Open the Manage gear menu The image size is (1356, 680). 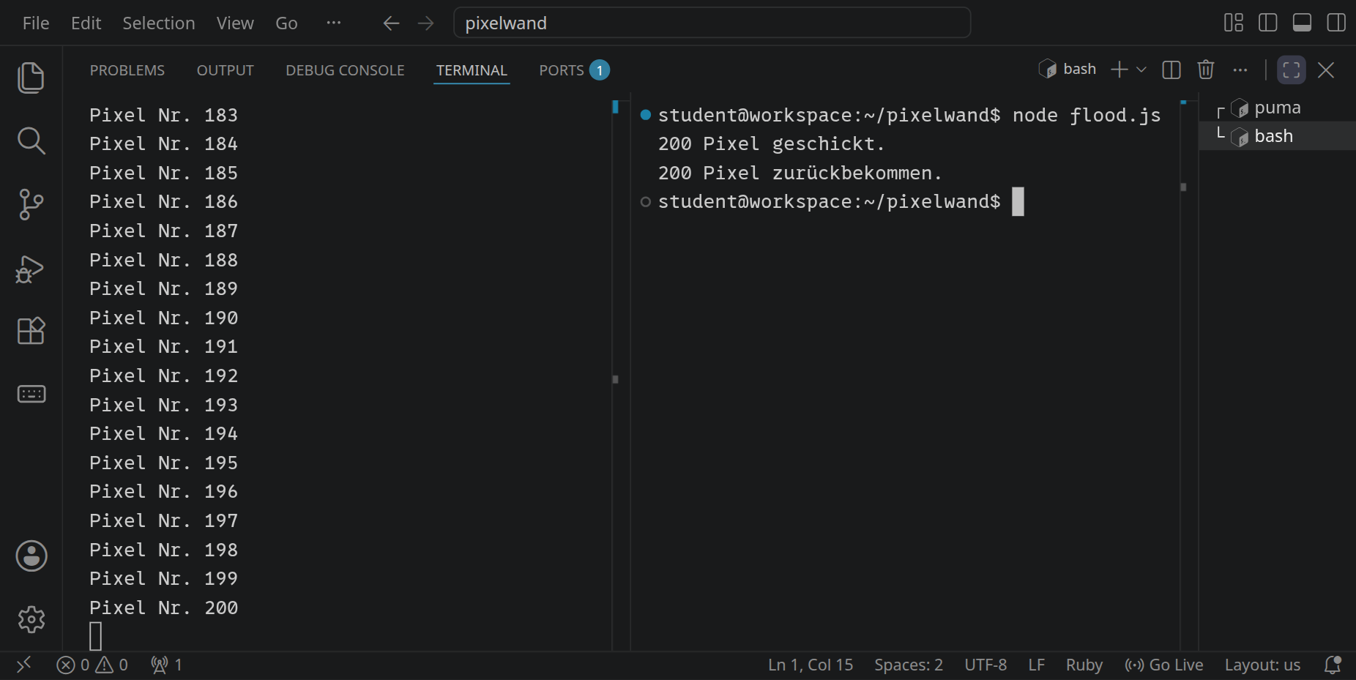(x=31, y=619)
